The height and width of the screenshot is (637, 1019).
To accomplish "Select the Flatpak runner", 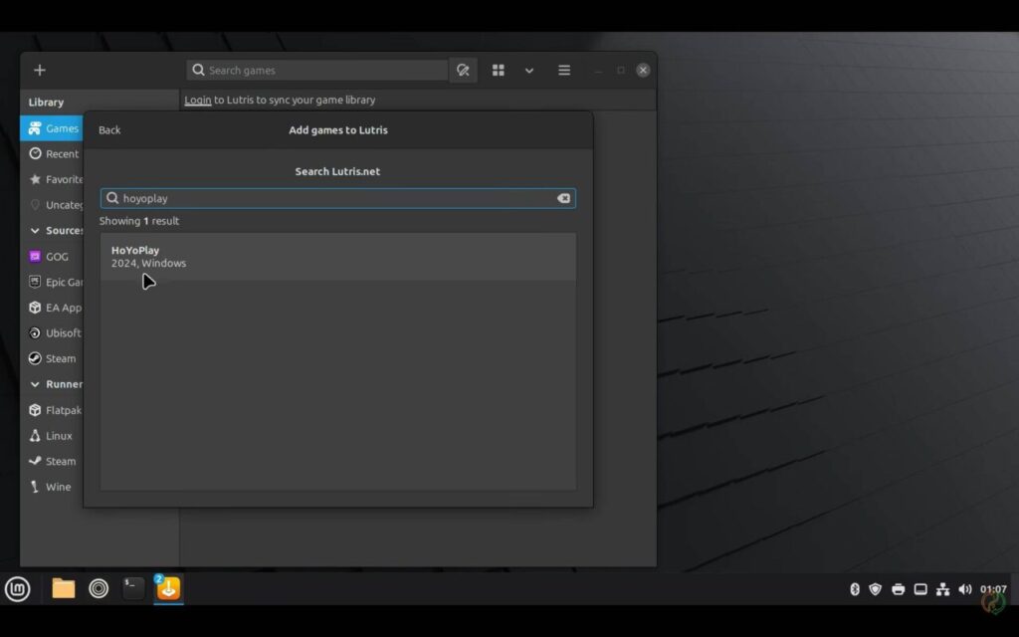I will 52,410.
